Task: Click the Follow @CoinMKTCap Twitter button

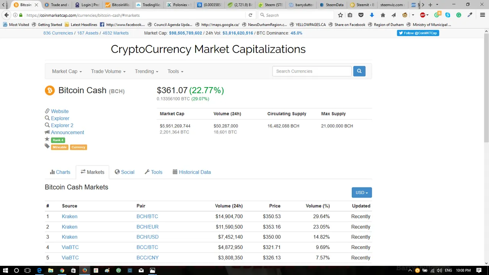Action: [x=418, y=33]
